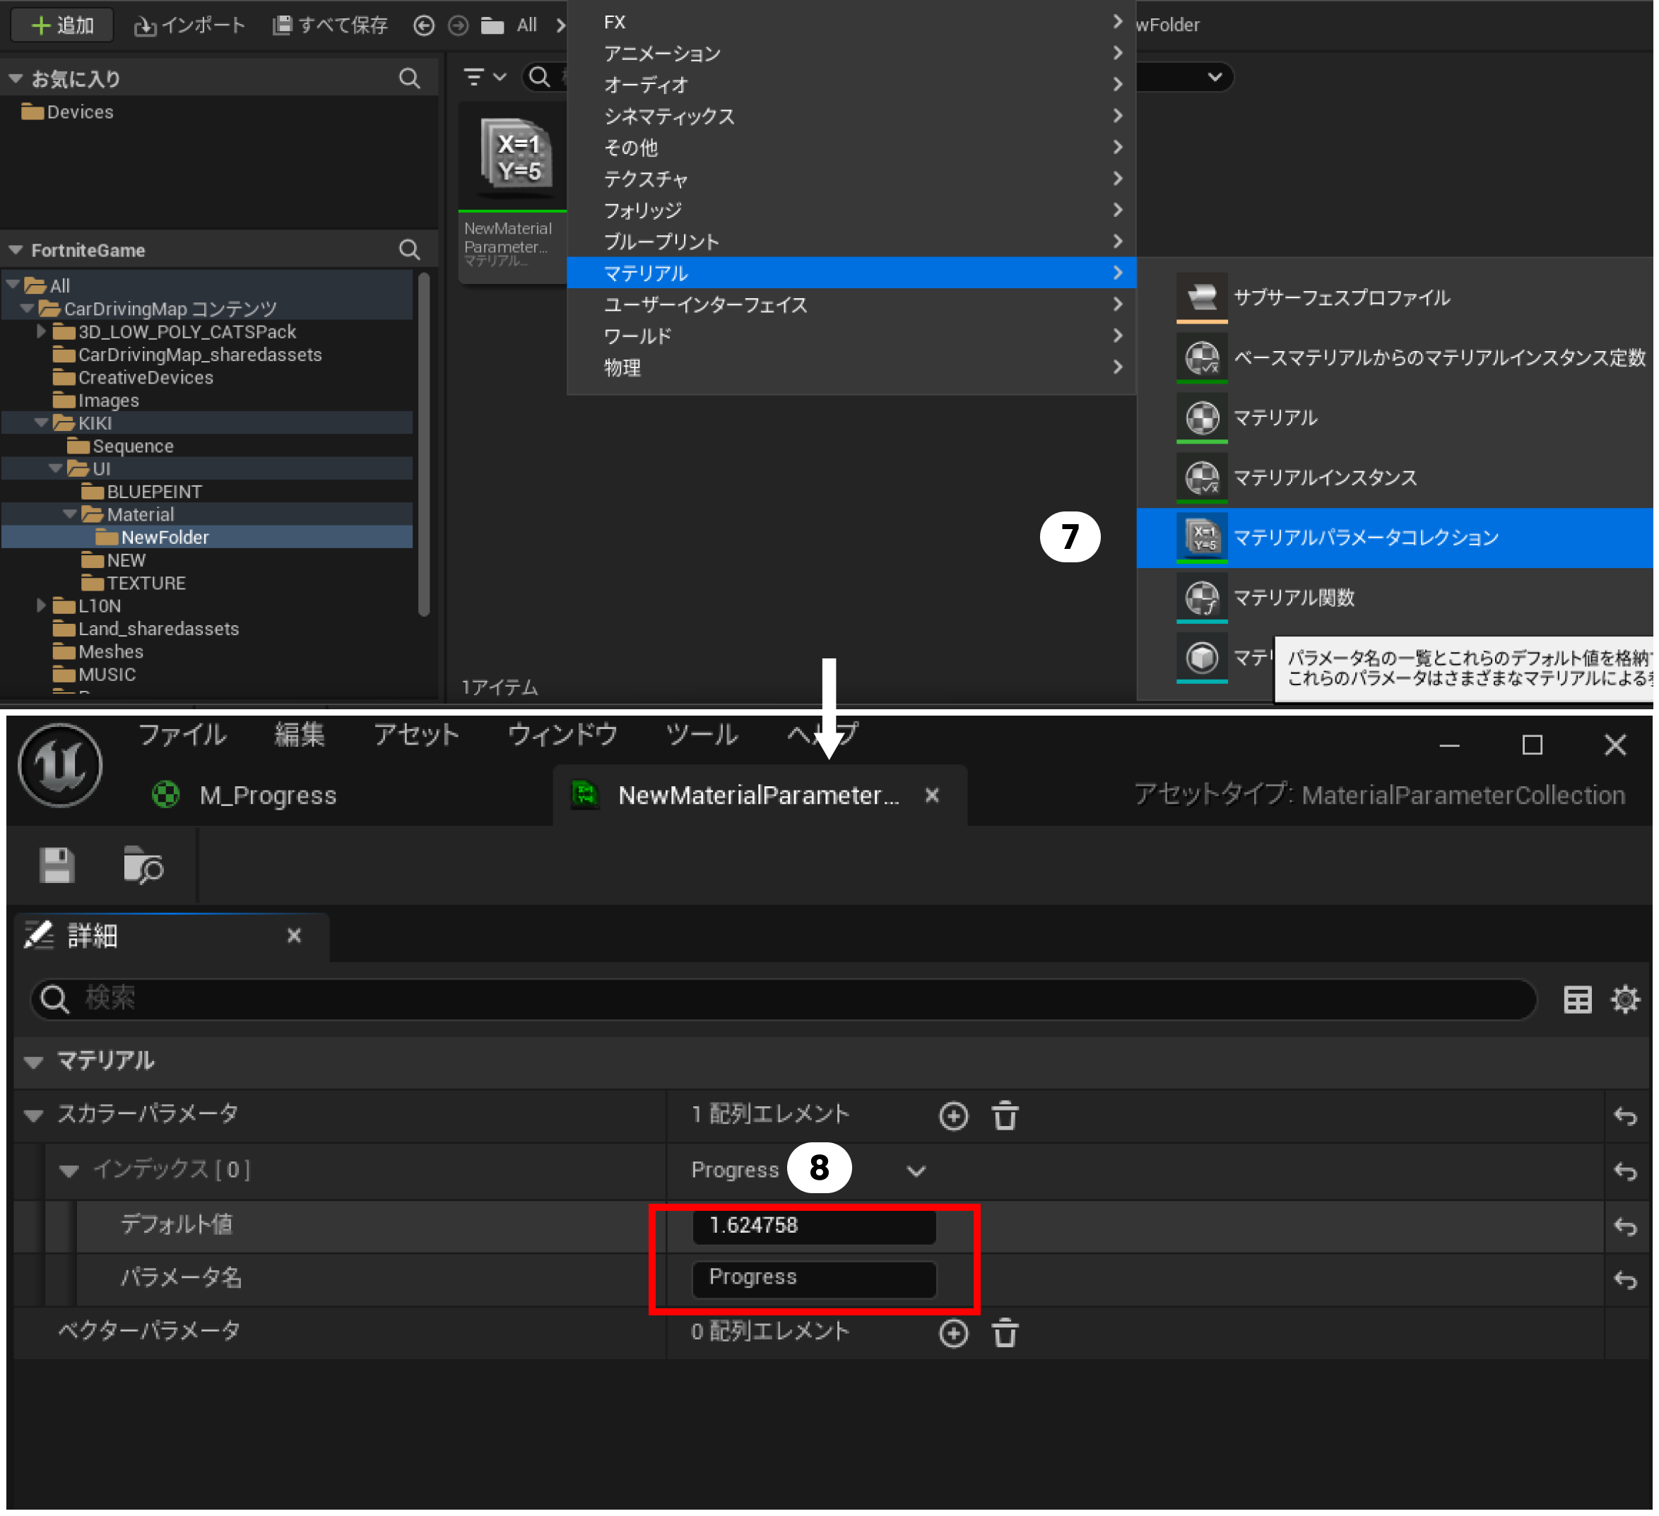Select マテリアルパラメータコレクション from the submenu
The width and height of the screenshot is (1659, 1516).
click(1366, 537)
